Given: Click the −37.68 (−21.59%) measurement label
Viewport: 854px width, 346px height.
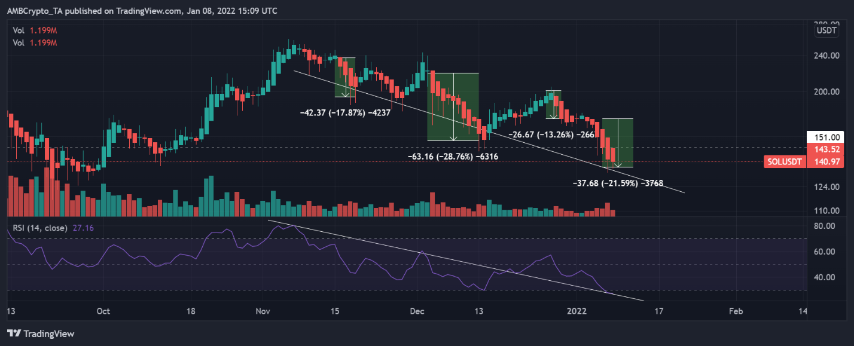Looking at the screenshot, I should coord(618,183).
